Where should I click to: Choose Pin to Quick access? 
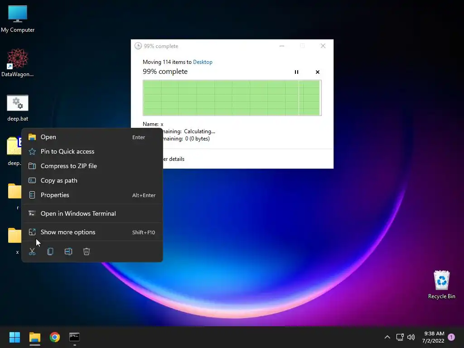pos(92,151)
